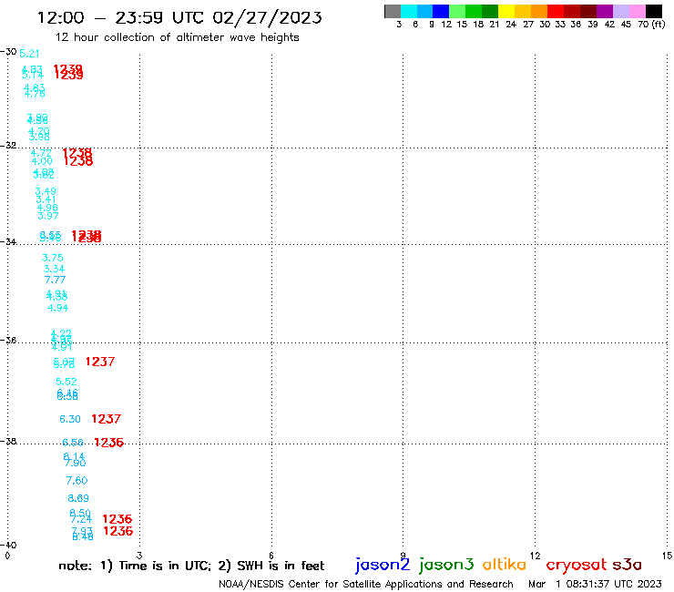674x592 pixels.
Task: Click the title '12:00 – 23:59 UTC 02/27/2023'
Action: point(179,17)
